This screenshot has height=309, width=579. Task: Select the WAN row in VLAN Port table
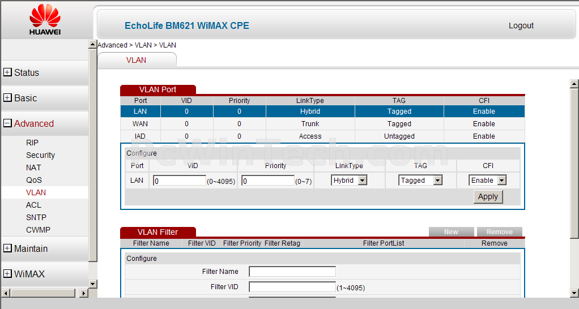tap(322, 124)
